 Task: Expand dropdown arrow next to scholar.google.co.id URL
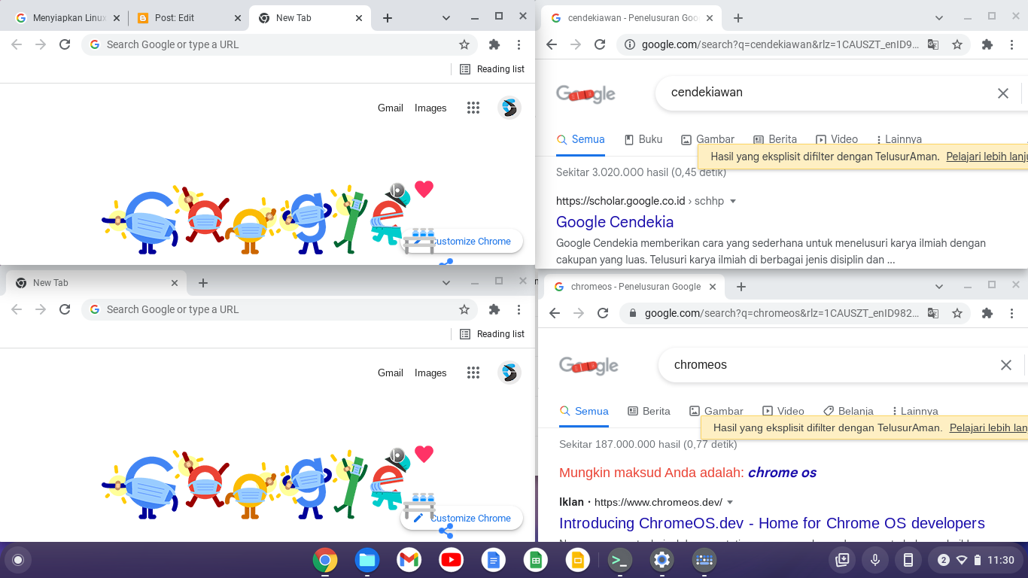pyautogui.click(x=733, y=201)
